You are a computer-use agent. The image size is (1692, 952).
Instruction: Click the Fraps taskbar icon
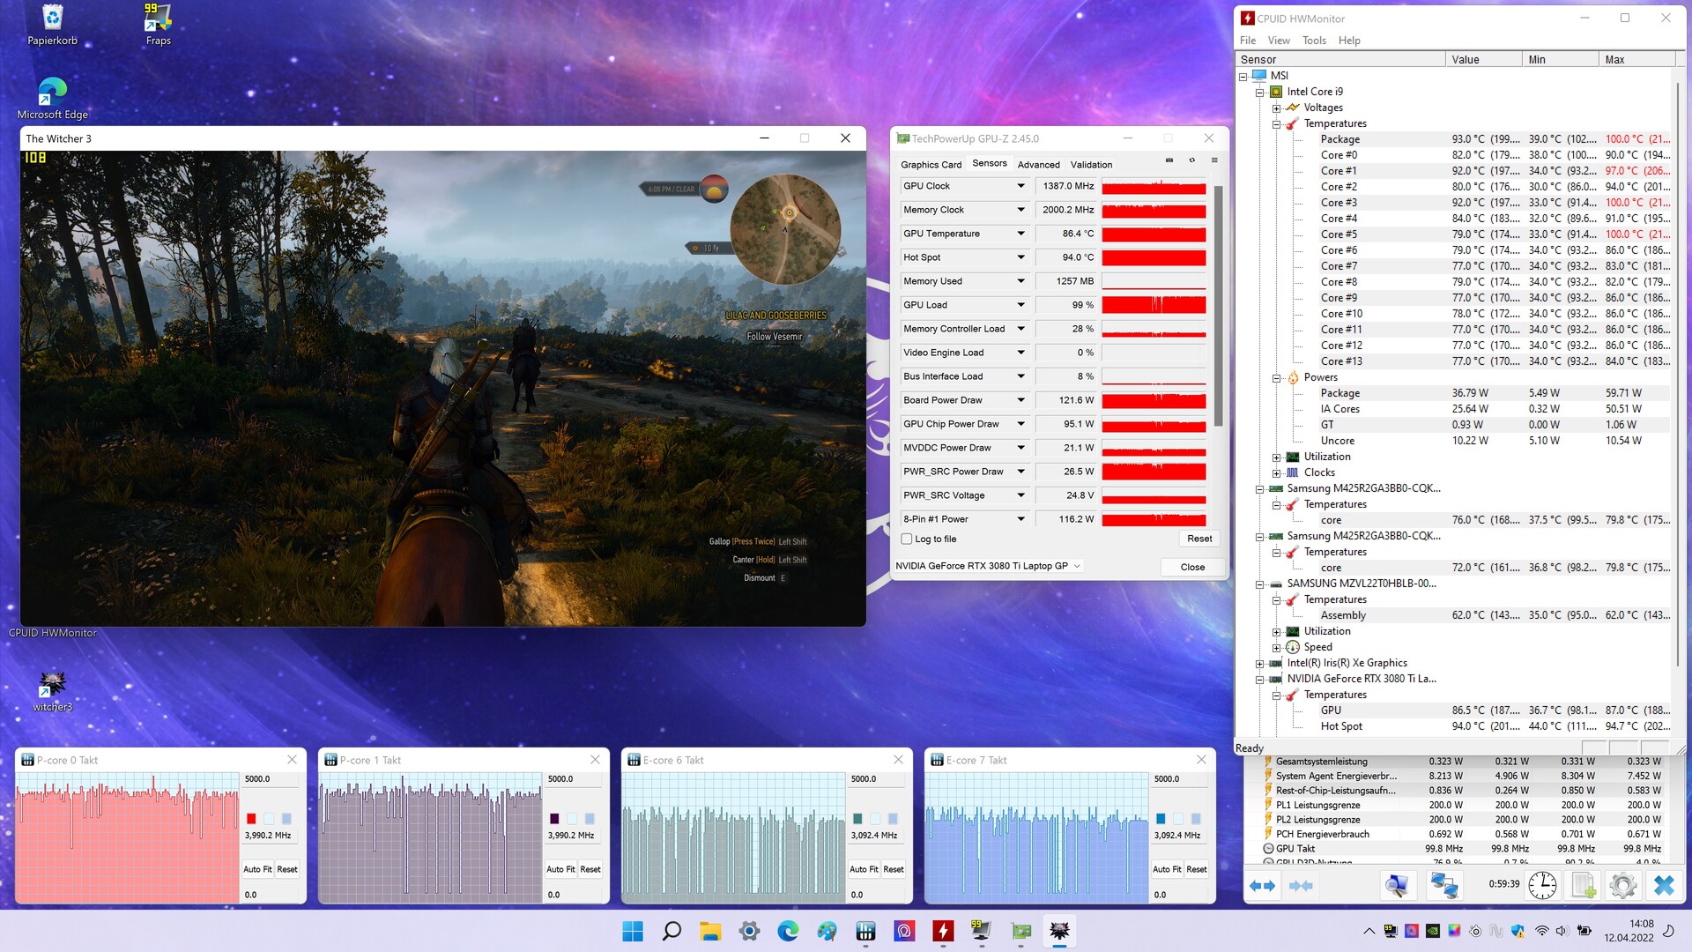(x=982, y=931)
